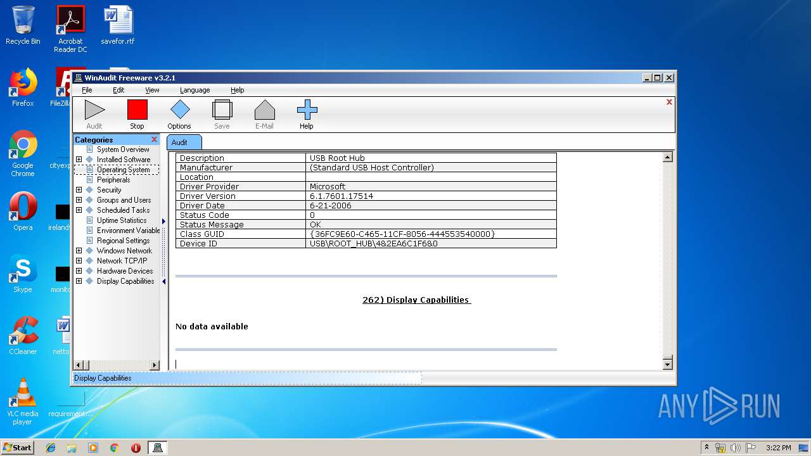Click the volume icon in system tray
Viewport: 811px width, 456px height.
click(x=736, y=448)
